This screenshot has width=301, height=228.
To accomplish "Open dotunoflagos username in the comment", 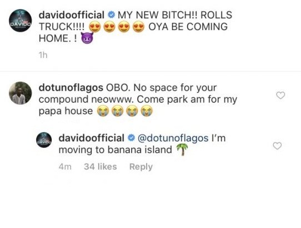I will point(71,88).
